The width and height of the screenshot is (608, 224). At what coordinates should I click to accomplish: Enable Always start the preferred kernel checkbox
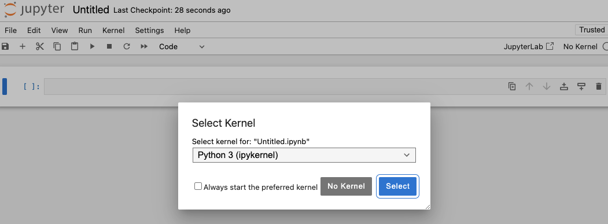198,186
